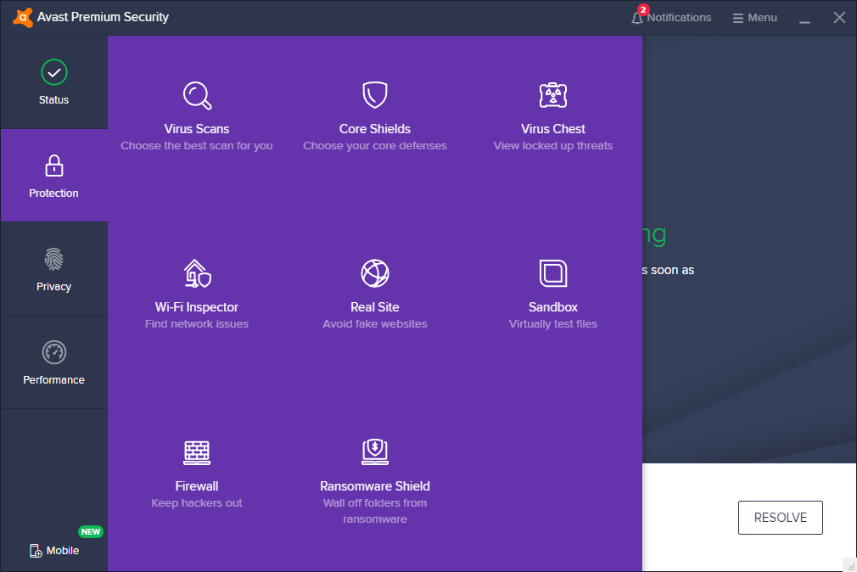857x572 pixels.
Task: Open Ransomware Shield laptop icon
Action: click(x=375, y=451)
